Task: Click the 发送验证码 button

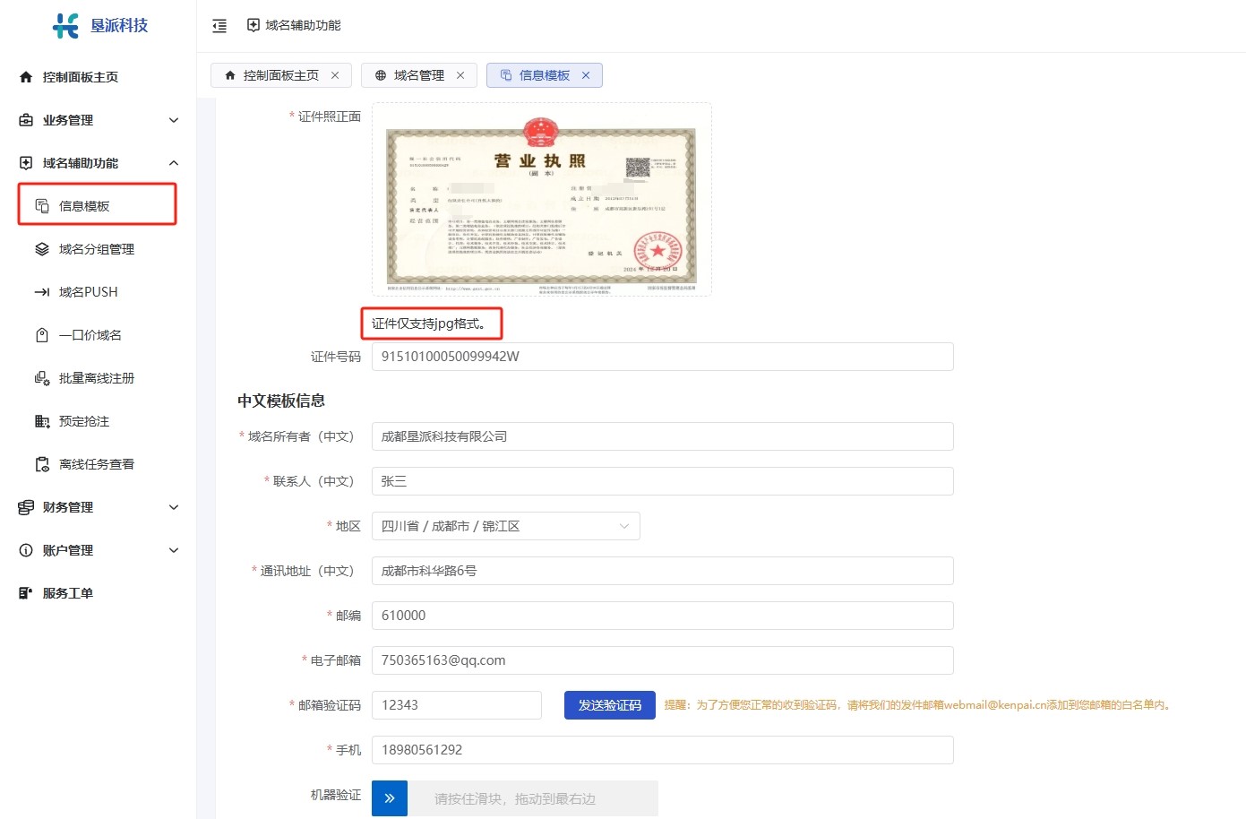Action: pos(609,705)
